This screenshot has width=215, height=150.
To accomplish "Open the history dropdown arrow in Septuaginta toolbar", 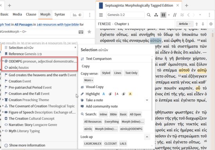I will click(200, 15).
